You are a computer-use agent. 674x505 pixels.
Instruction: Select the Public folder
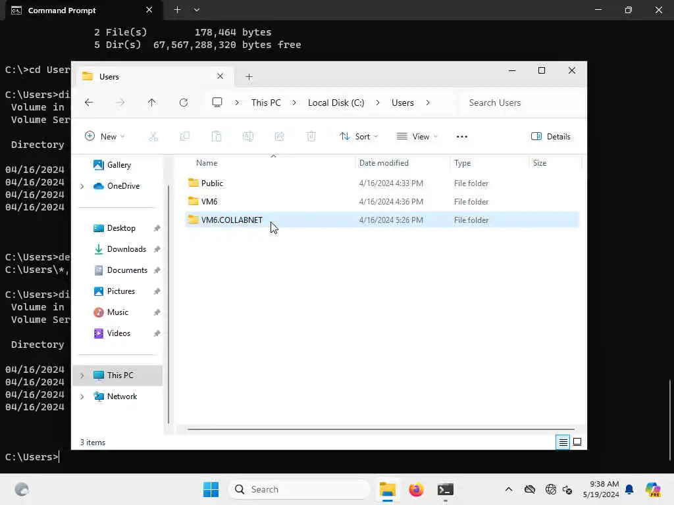pos(382,183)
